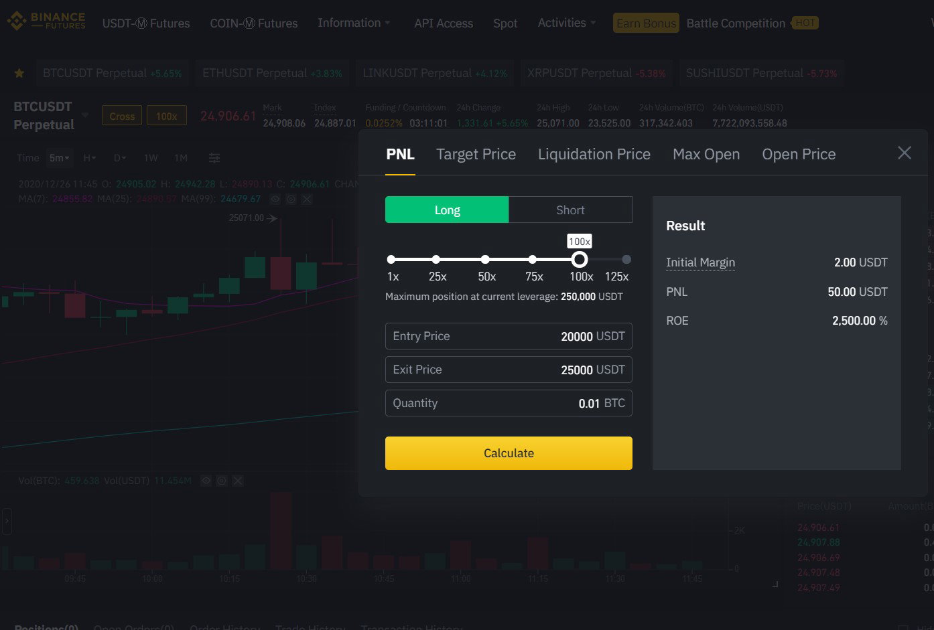Set leverage slider to 125x stop
Screen dimensions: 934x630
click(x=626, y=259)
